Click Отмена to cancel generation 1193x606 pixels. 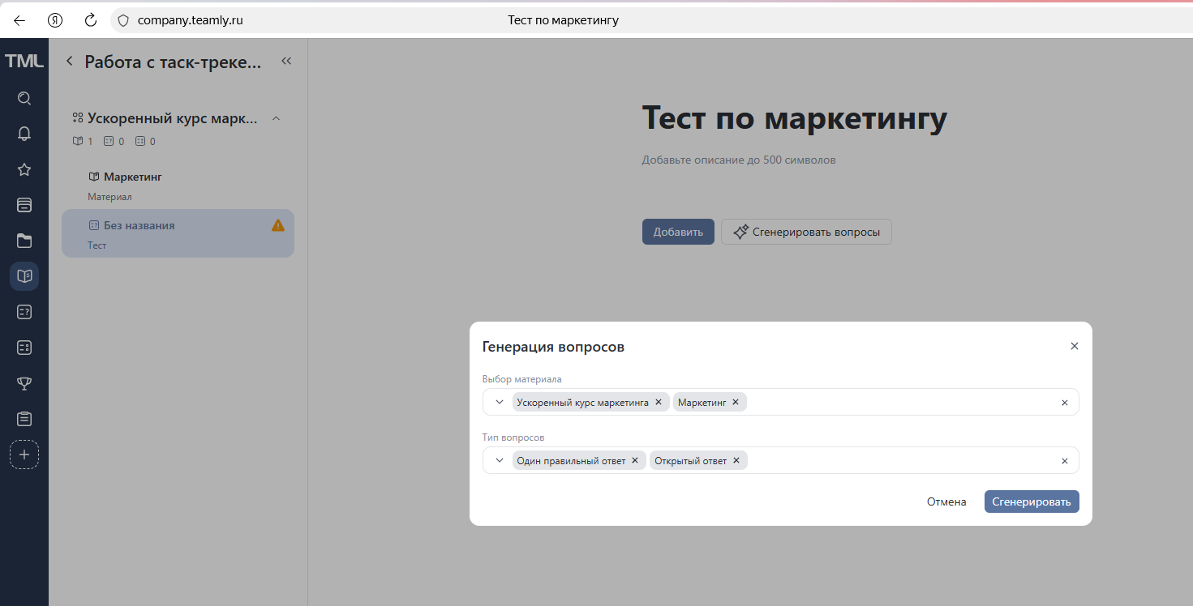[x=946, y=501]
